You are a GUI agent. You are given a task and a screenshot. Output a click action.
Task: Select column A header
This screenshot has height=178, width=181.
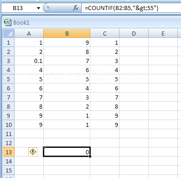click(29, 33)
